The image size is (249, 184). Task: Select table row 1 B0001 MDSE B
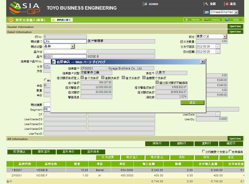point(125,170)
